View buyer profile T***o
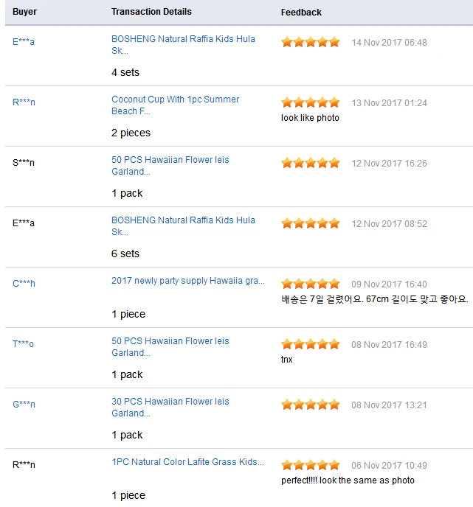 coord(23,344)
